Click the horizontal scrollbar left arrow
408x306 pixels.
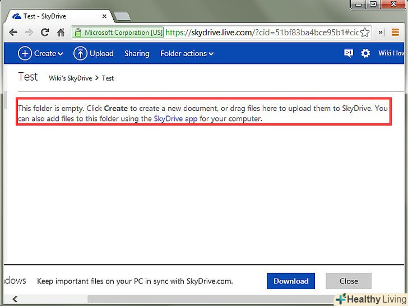click(x=15, y=299)
